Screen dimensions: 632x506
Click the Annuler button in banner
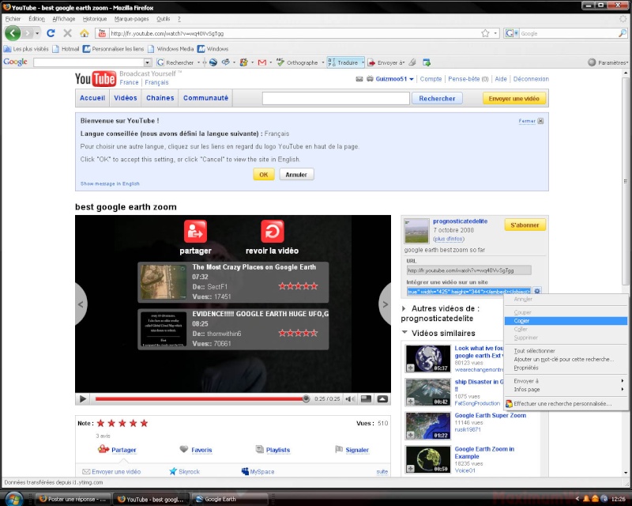(296, 175)
